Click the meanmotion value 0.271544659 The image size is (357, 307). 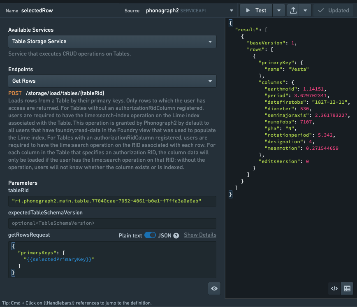[322, 148]
